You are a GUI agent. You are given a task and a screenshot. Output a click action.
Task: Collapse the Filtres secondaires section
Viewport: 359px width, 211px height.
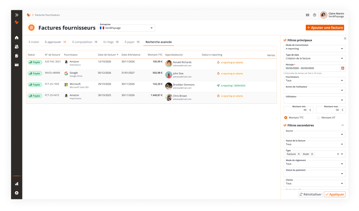[x=342, y=125]
